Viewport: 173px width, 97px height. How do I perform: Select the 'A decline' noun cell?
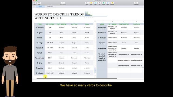pyautogui.click(x=87, y=68)
